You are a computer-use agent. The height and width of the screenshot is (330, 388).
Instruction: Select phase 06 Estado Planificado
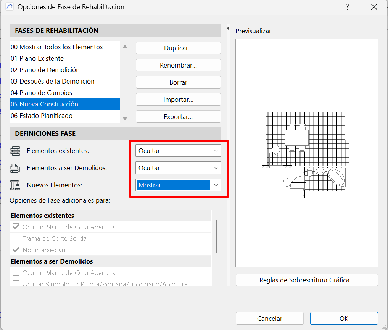tap(42, 116)
